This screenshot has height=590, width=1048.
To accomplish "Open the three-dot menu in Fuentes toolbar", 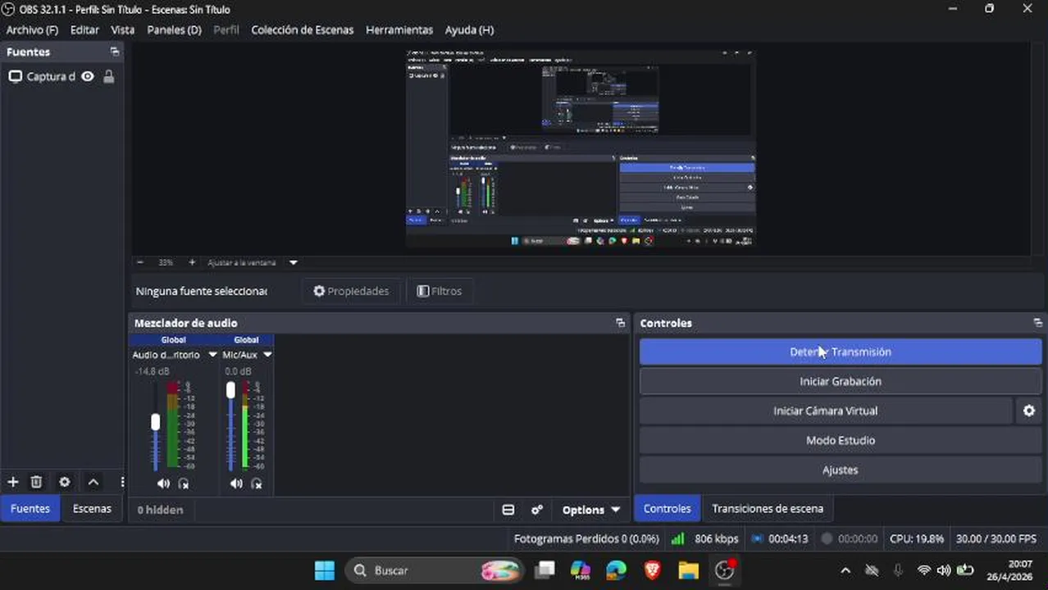I will (122, 482).
